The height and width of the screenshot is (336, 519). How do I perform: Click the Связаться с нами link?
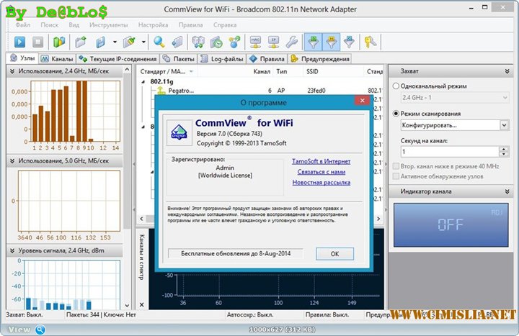321,172
